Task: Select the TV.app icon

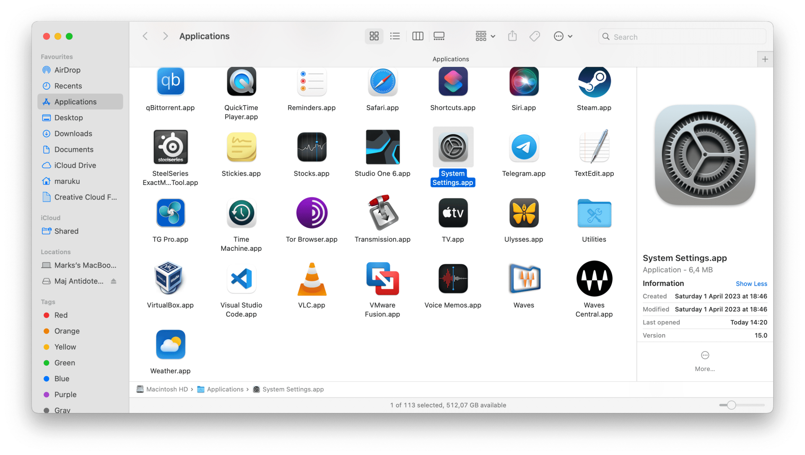Action: pos(453,213)
